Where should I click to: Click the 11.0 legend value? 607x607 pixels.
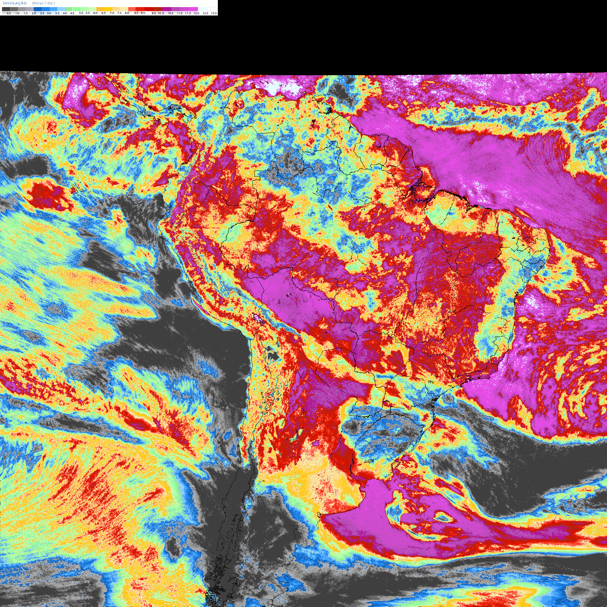(180, 13)
